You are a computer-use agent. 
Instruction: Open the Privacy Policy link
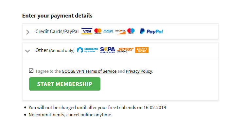(139, 71)
